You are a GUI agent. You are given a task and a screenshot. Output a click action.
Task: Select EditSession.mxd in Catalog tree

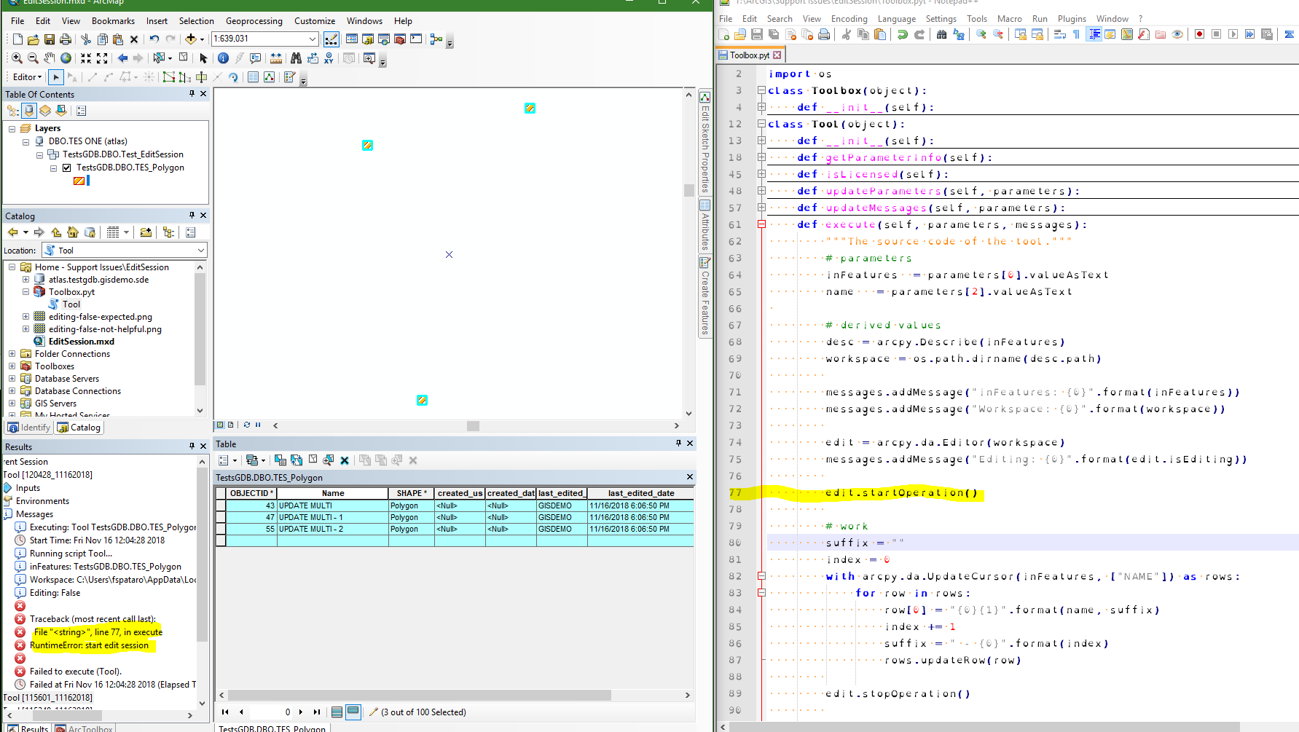[x=81, y=342]
